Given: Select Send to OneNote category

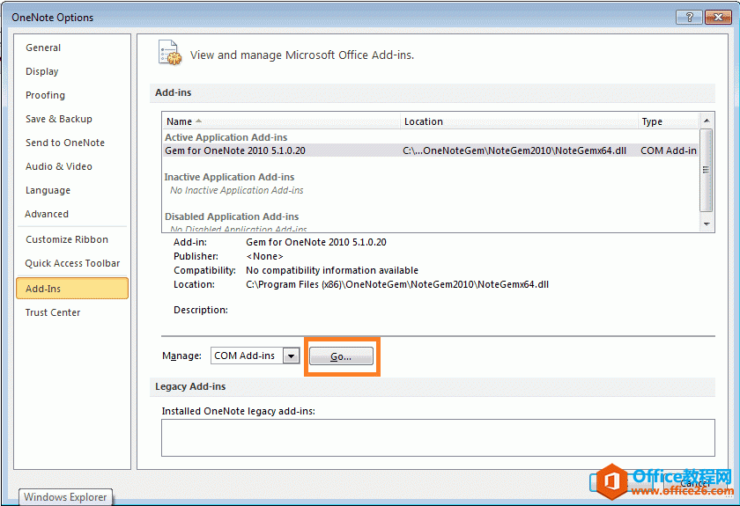Looking at the screenshot, I should click(65, 143).
